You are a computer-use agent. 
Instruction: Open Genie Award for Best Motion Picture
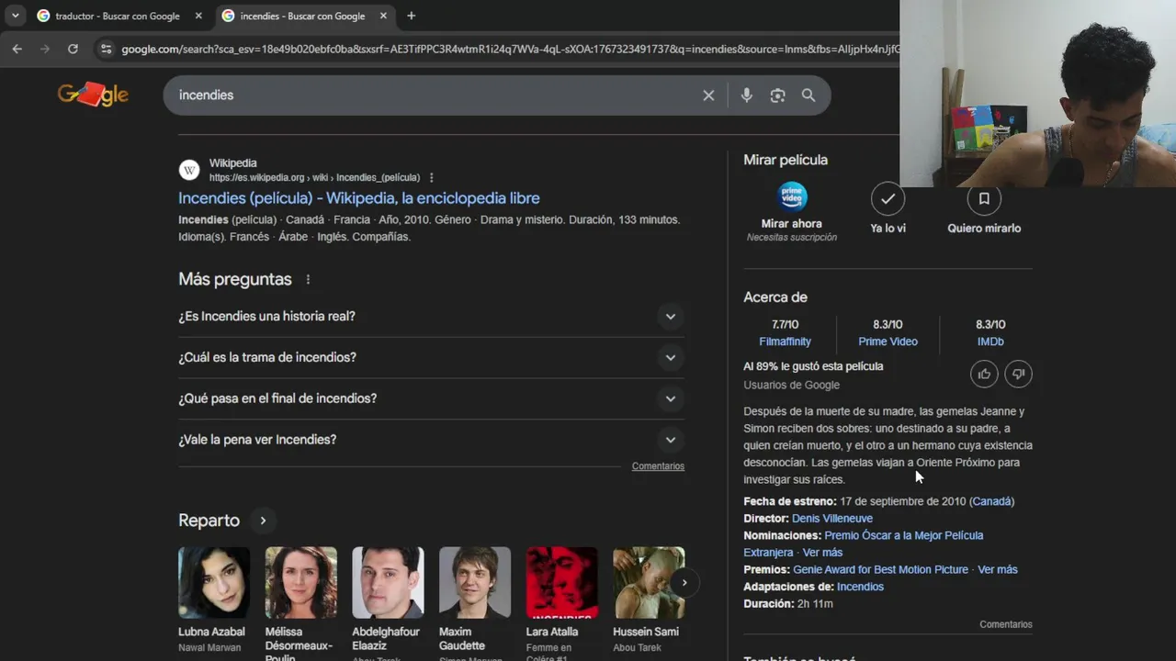coord(880,569)
